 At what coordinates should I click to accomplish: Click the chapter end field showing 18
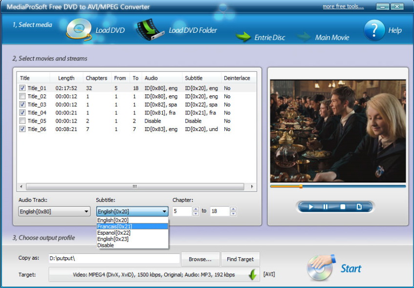(x=219, y=211)
